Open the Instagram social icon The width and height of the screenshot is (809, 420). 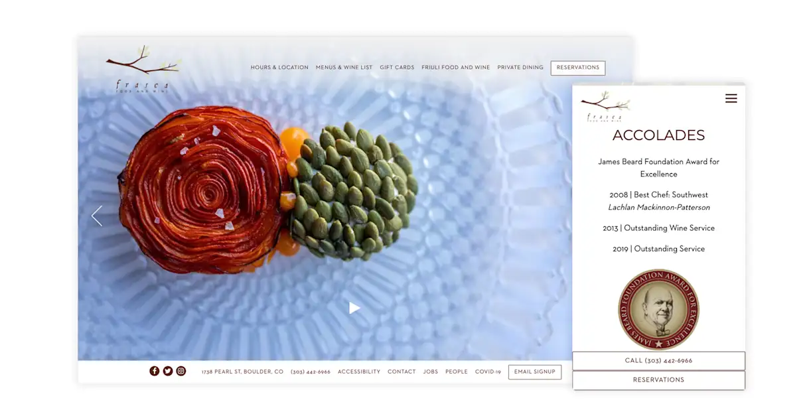[181, 371]
